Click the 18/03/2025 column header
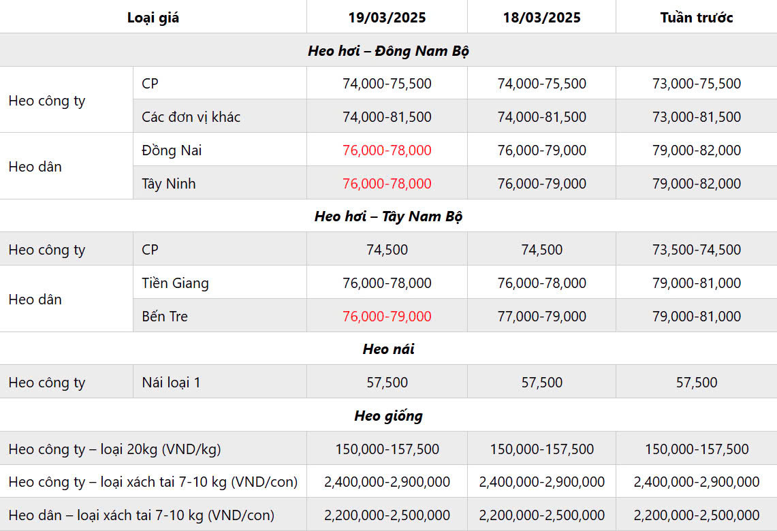777x531 pixels. click(541, 18)
